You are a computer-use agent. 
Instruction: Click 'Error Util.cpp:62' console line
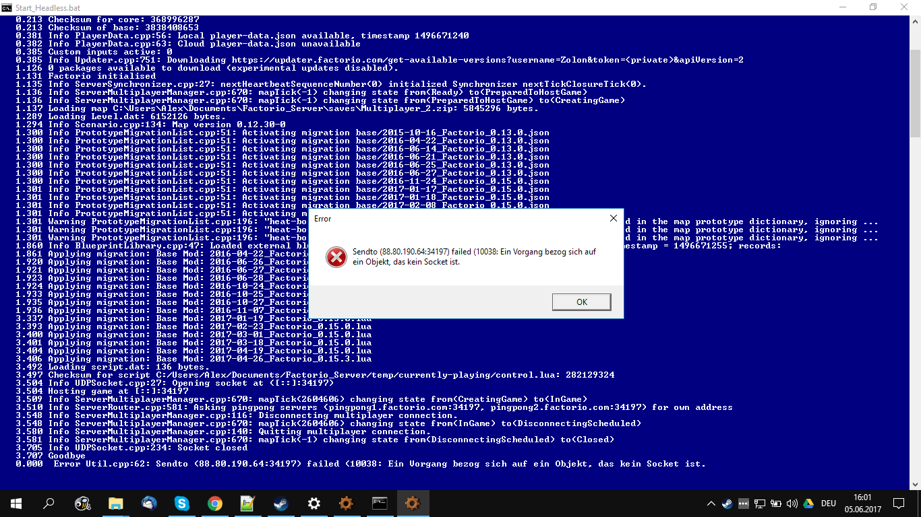(x=361, y=464)
